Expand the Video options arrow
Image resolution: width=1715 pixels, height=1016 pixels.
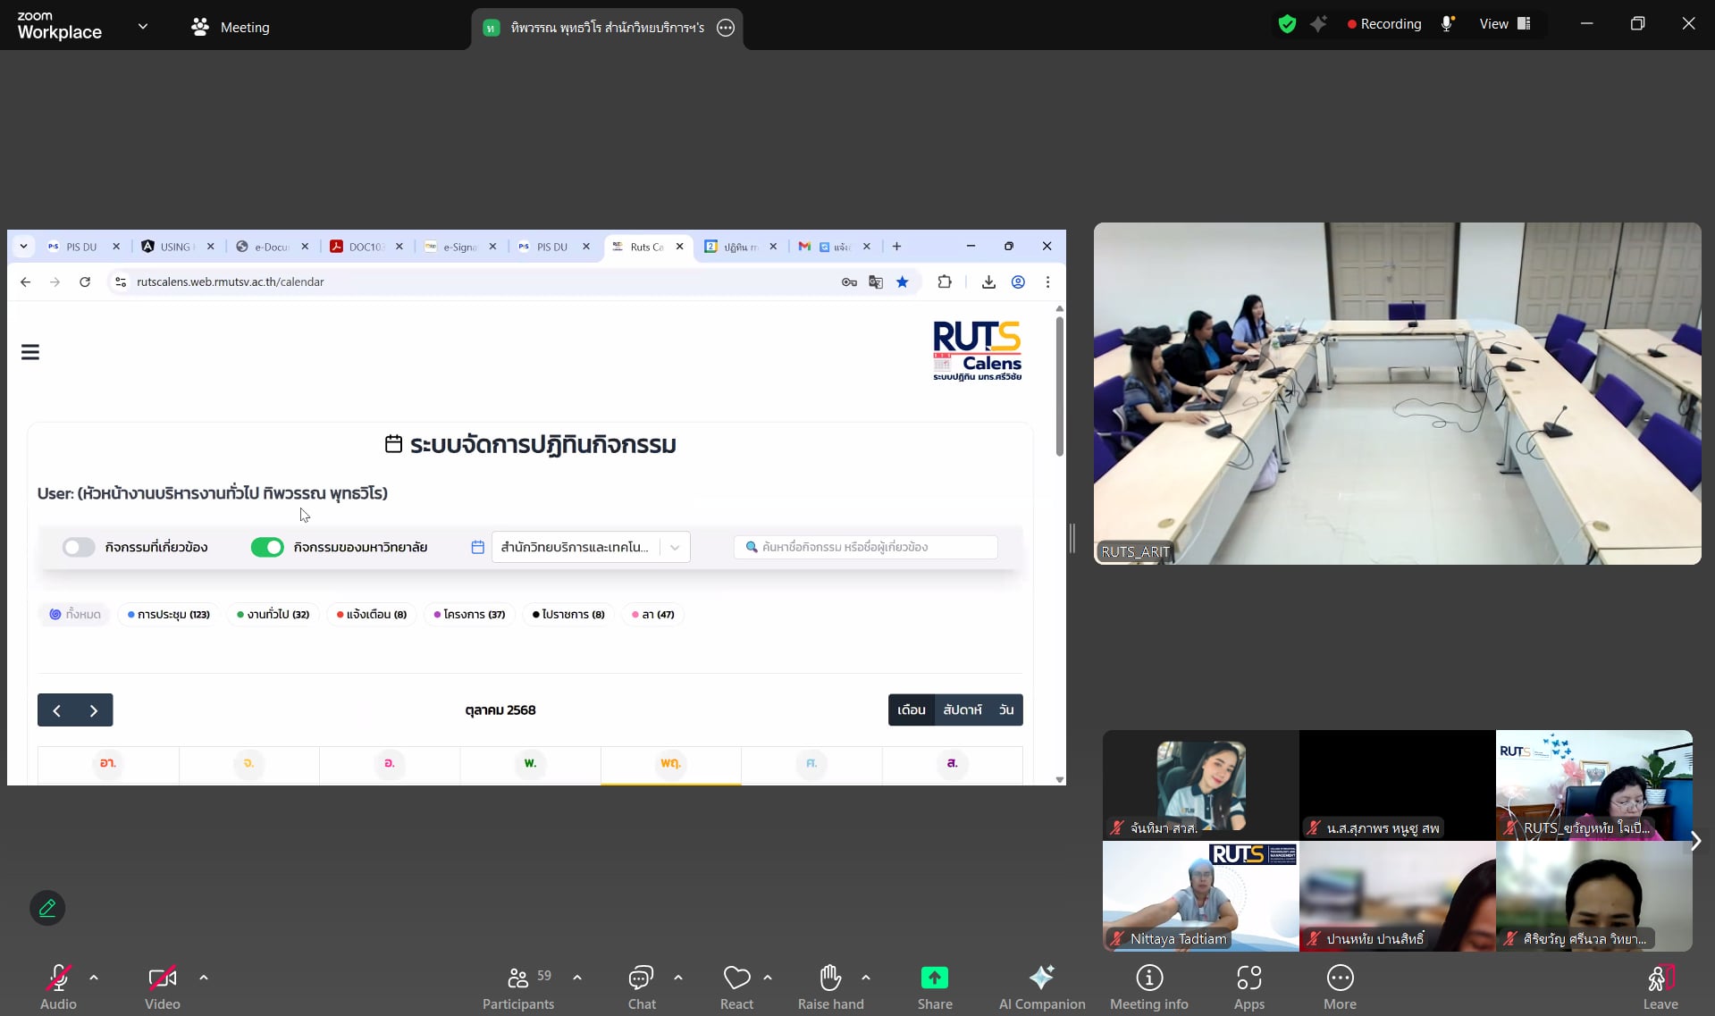coord(204,978)
